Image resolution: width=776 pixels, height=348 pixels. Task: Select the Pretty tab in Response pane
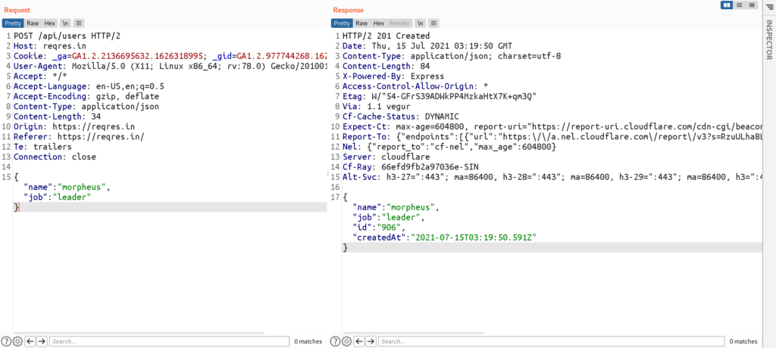[342, 23]
